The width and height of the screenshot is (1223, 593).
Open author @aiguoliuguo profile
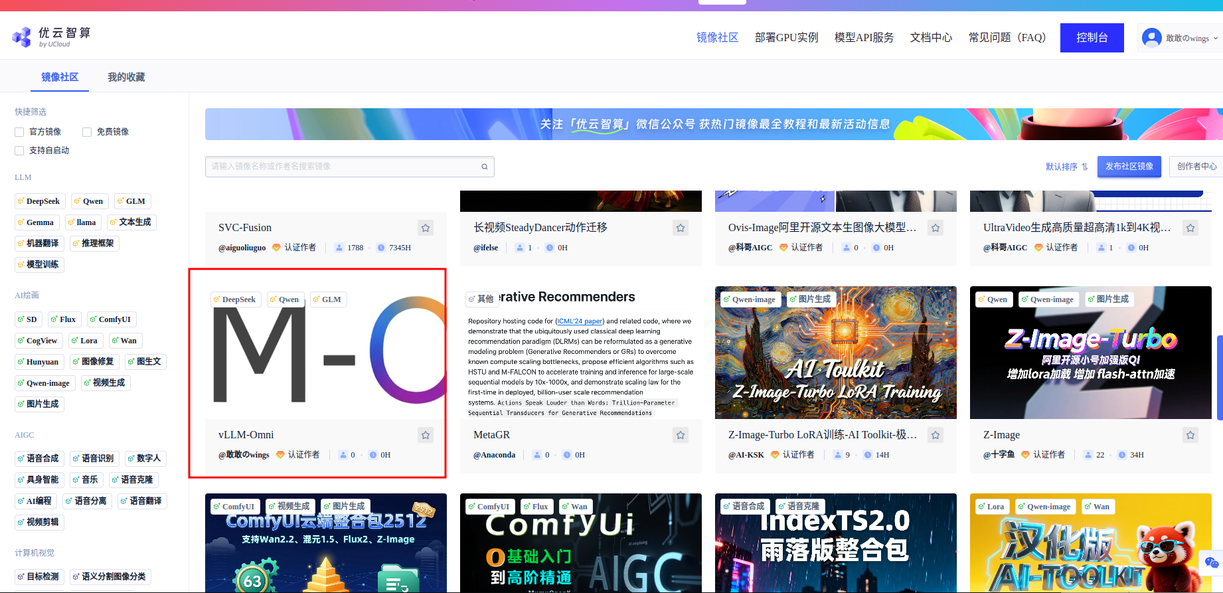tap(242, 248)
